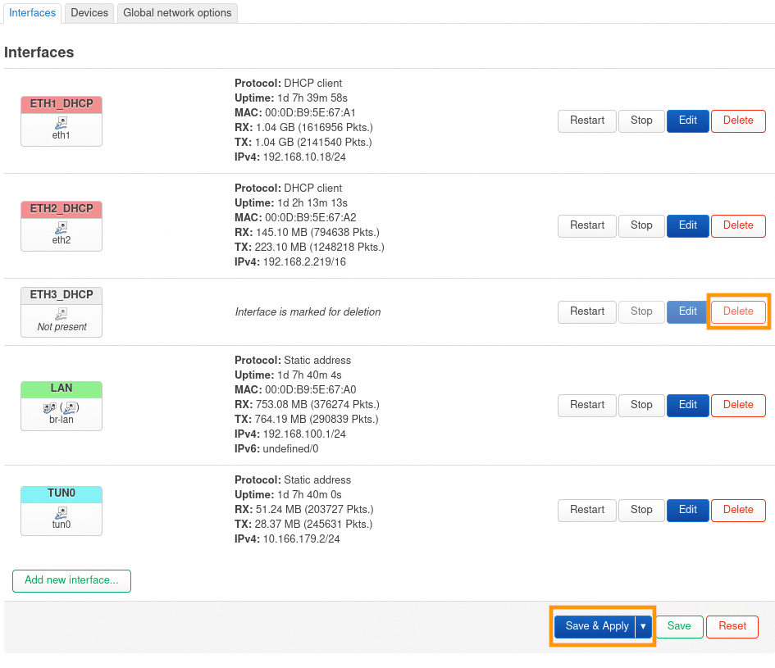Viewport: 775px width, 668px height.
Task: Open the Save & Apply dropdown arrow
Action: coord(644,626)
